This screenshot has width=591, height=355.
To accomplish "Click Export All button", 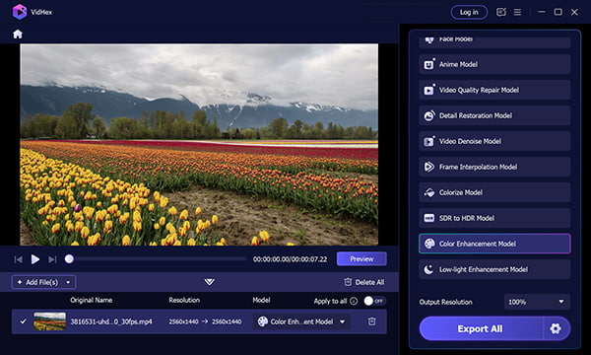I will pyautogui.click(x=481, y=329).
